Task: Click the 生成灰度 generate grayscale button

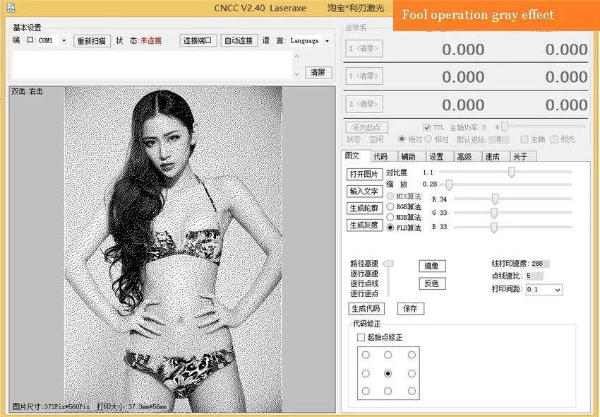Action: pos(364,225)
